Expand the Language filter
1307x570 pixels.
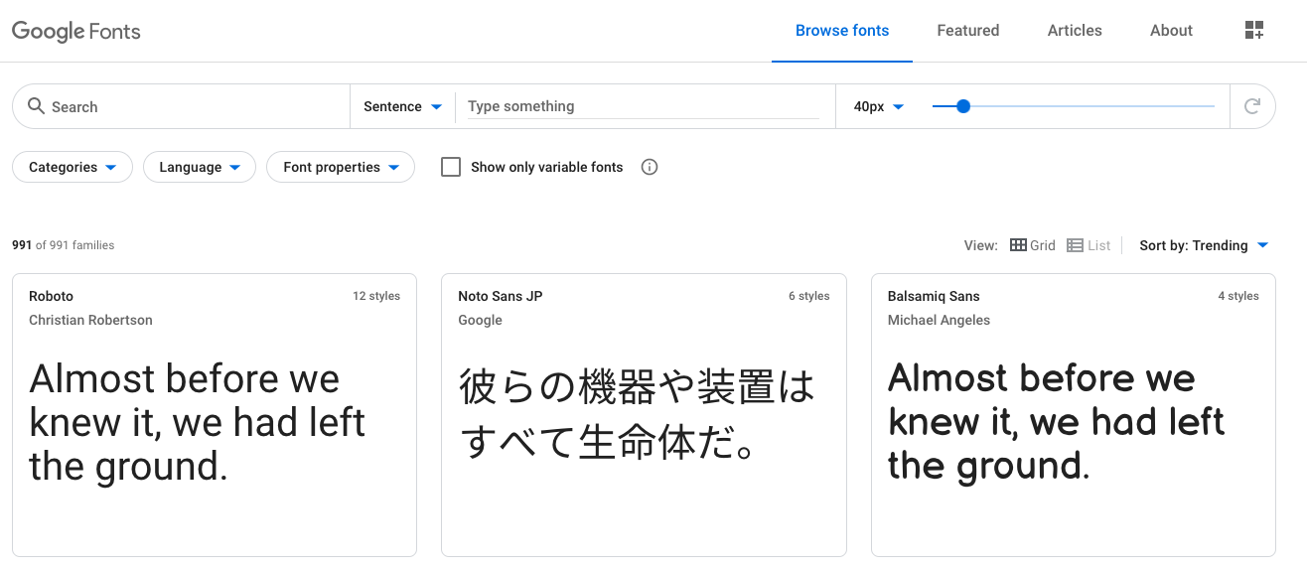[x=200, y=167]
